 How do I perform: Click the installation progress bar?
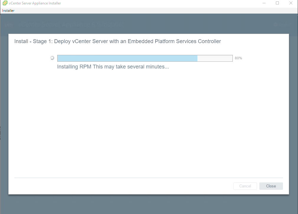click(x=145, y=58)
